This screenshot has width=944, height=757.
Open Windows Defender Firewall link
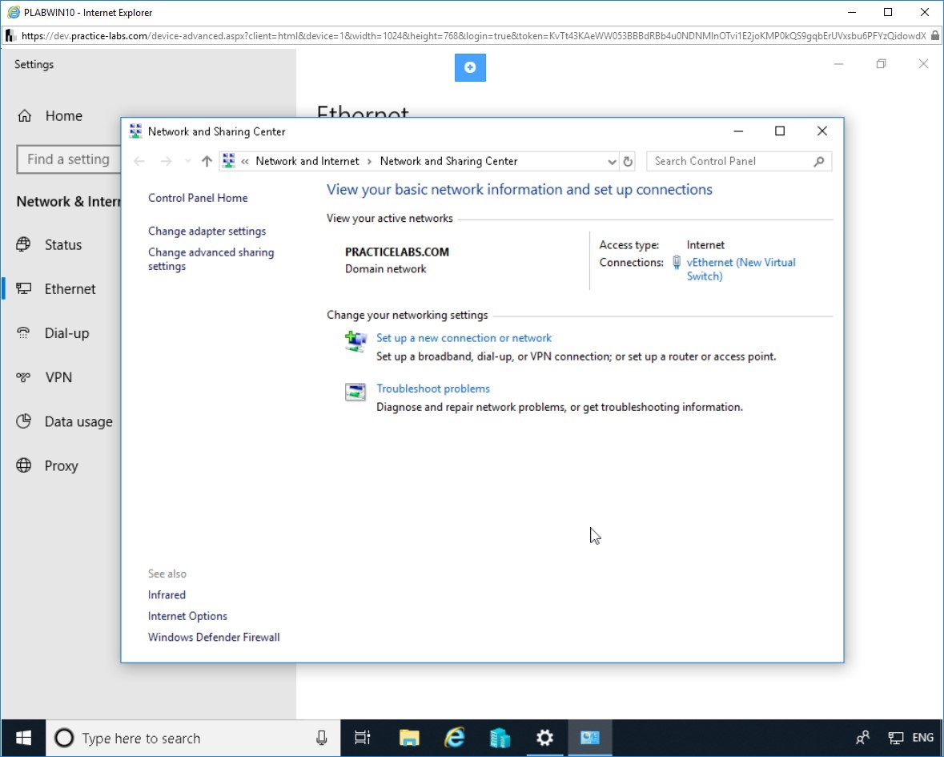(x=214, y=637)
